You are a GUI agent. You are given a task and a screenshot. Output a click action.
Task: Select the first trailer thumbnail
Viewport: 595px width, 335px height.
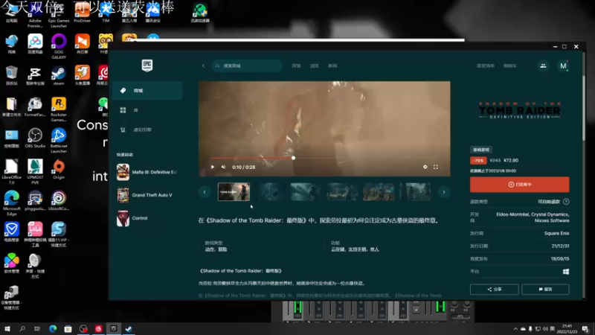pos(234,192)
